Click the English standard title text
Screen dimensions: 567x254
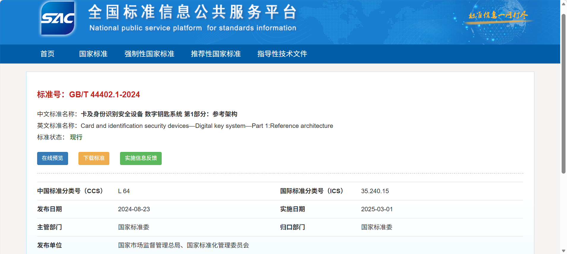point(207,126)
